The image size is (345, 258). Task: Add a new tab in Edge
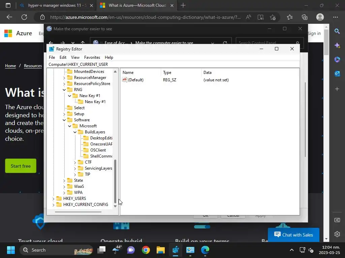click(183, 5)
